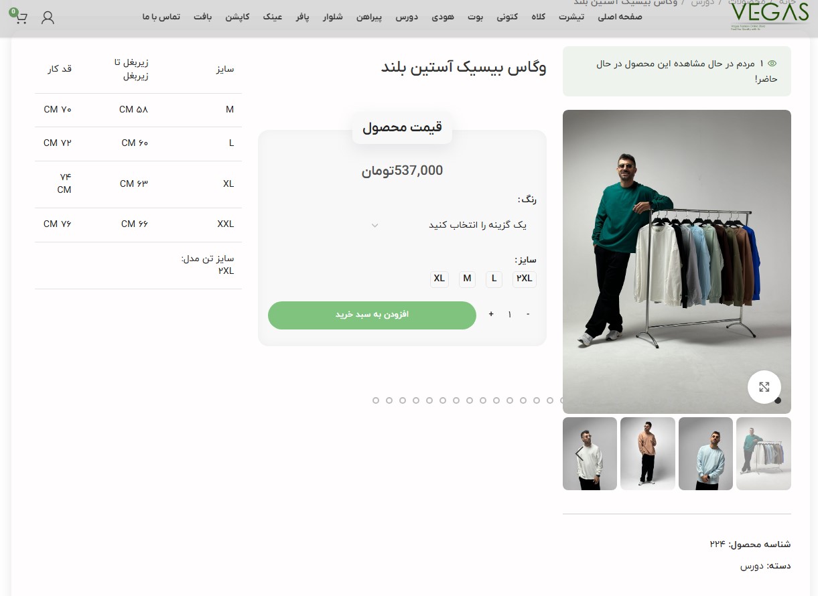Select size 2XL option
The image size is (818, 596).
click(x=524, y=279)
